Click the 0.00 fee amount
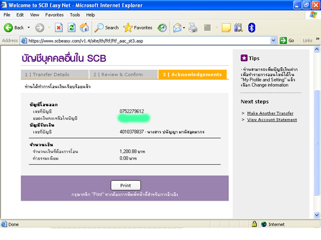 tap(128, 158)
